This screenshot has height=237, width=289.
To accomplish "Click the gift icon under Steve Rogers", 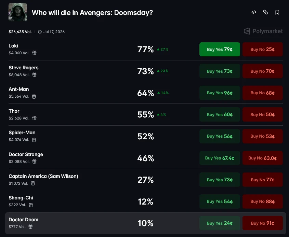I will pos(34,75).
